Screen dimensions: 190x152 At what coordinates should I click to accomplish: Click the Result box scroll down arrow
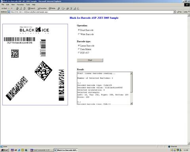tap(131, 103)
